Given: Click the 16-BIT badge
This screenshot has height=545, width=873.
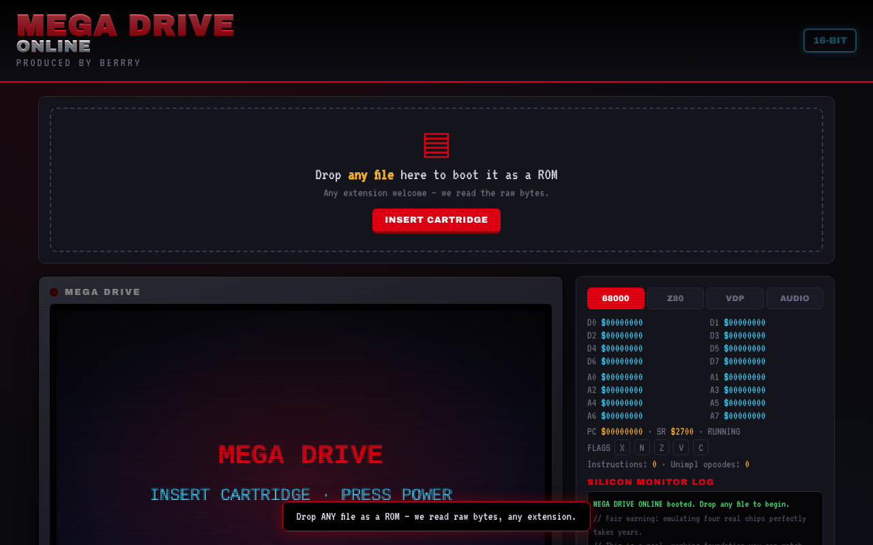Looking at the screenshot, I should 830,41.
